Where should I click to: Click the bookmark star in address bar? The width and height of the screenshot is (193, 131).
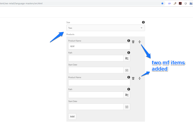pyautogui.click(x=162, y=3)
